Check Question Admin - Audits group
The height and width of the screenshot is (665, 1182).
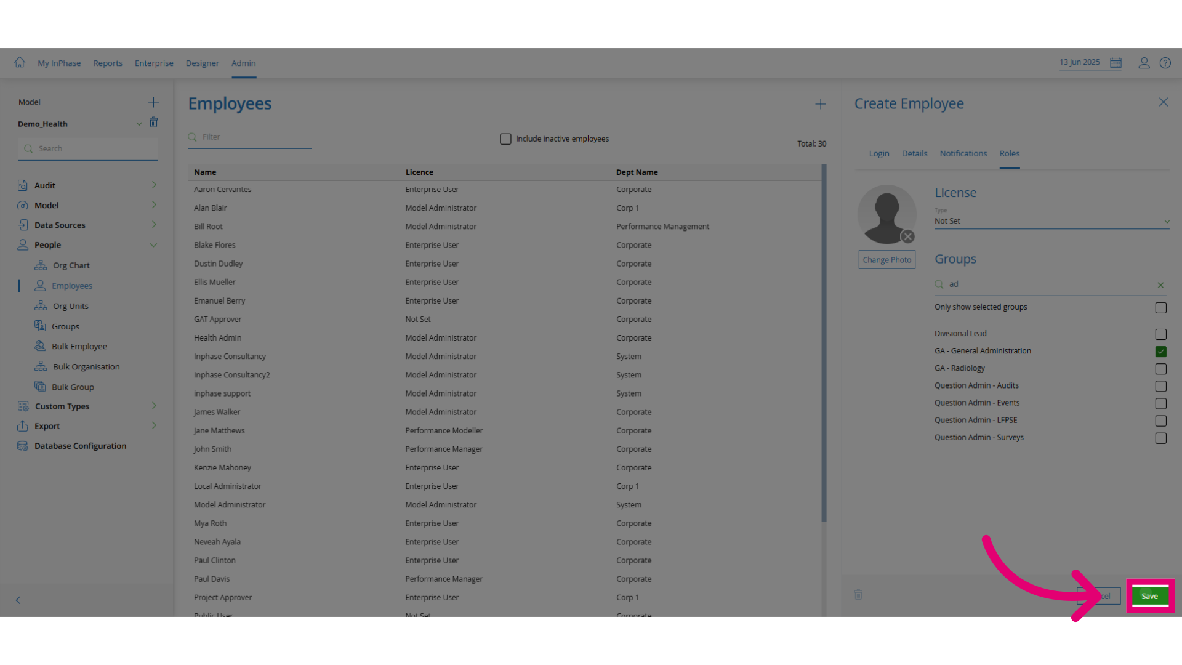[x=1160, y=386]
